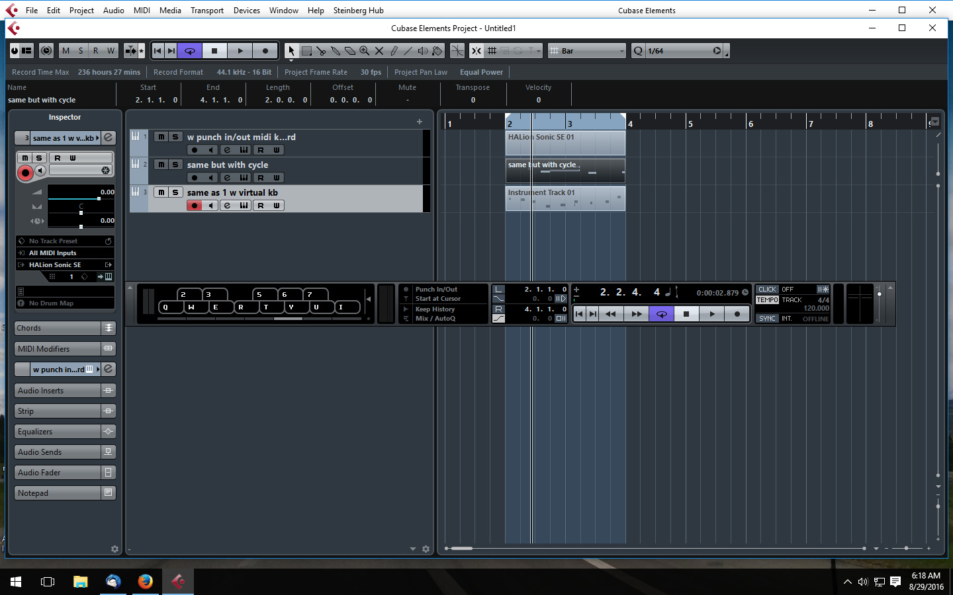Expand the MIDI Modifiers section
Screen dimensions: 953x595
[x=65, y=348]
